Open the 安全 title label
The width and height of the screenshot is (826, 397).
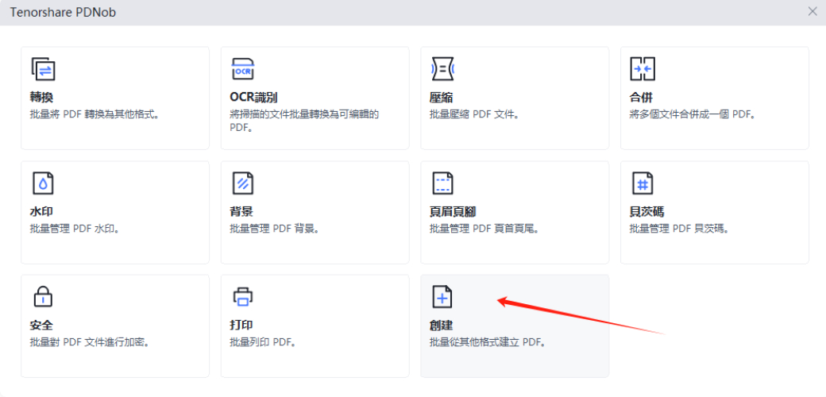[x=41, y=326]
